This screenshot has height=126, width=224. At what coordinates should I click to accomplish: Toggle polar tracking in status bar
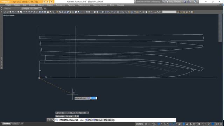pyautogui.click(x=159, y=124)
